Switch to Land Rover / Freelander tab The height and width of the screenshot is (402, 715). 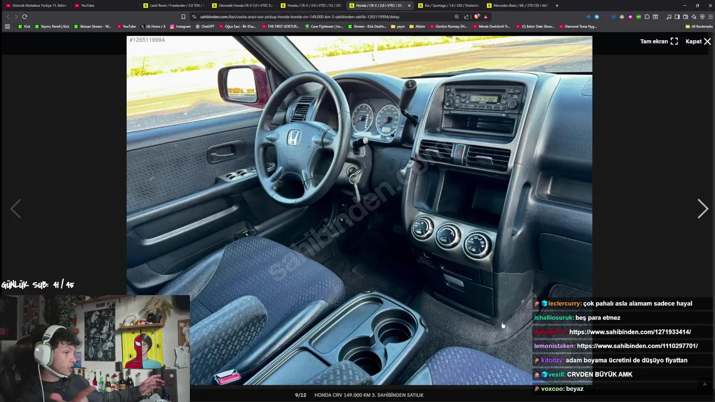click(x=174, y=6)
